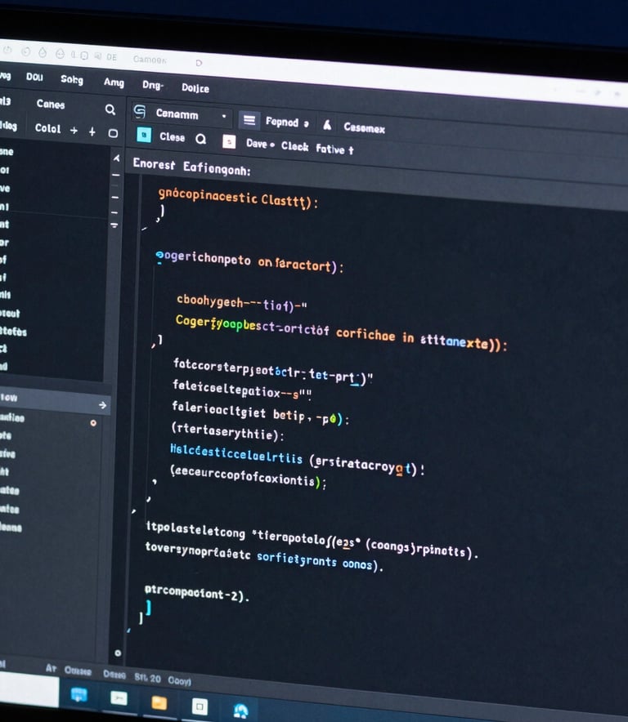The height and width of the screenshot is (722, 628).
Task: Select the leana row in sidebar
Action: point(11,528)
